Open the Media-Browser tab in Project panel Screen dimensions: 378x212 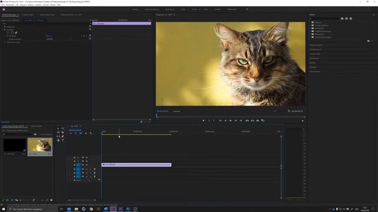[x=37, y=126]
